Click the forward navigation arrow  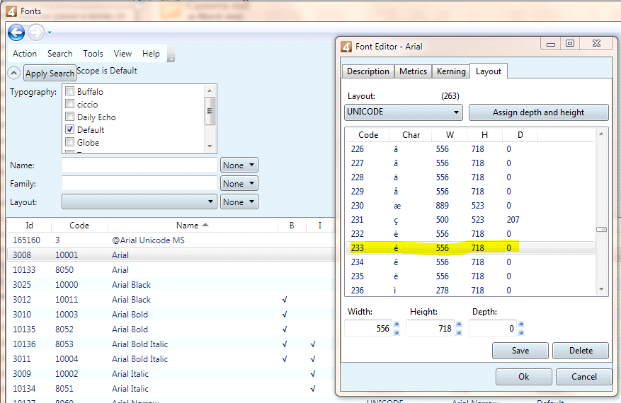click(36, 33)
